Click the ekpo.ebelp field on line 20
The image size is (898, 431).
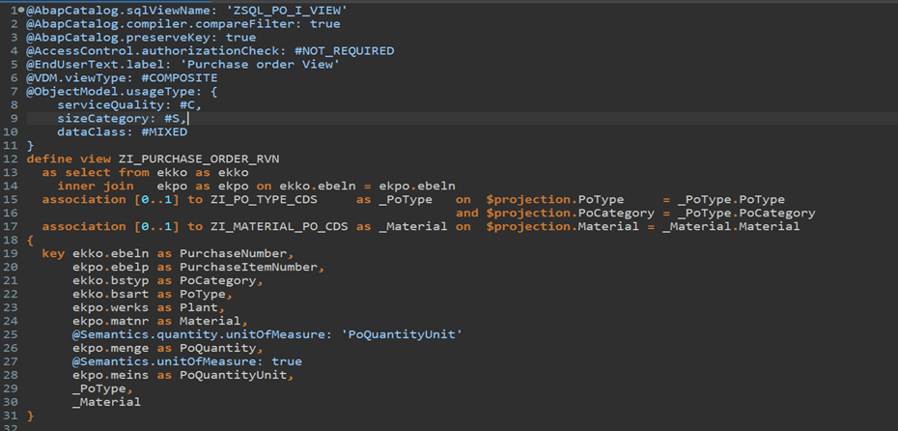click(110, 267)
